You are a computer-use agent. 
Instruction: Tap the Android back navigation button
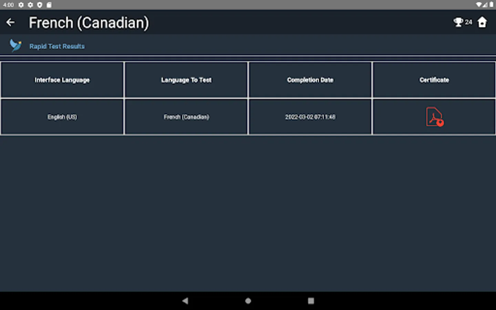tap(185, 301)
